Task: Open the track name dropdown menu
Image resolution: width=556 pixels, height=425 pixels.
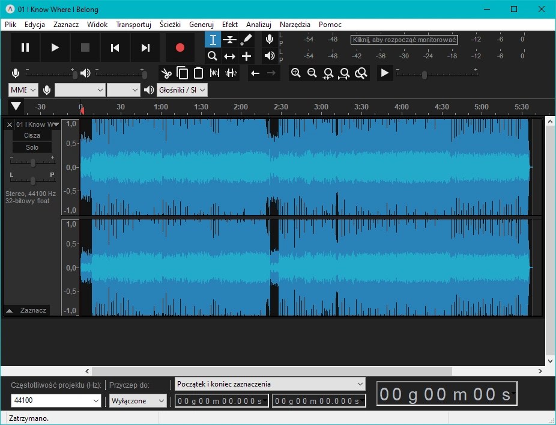Action: coord(38,124)
